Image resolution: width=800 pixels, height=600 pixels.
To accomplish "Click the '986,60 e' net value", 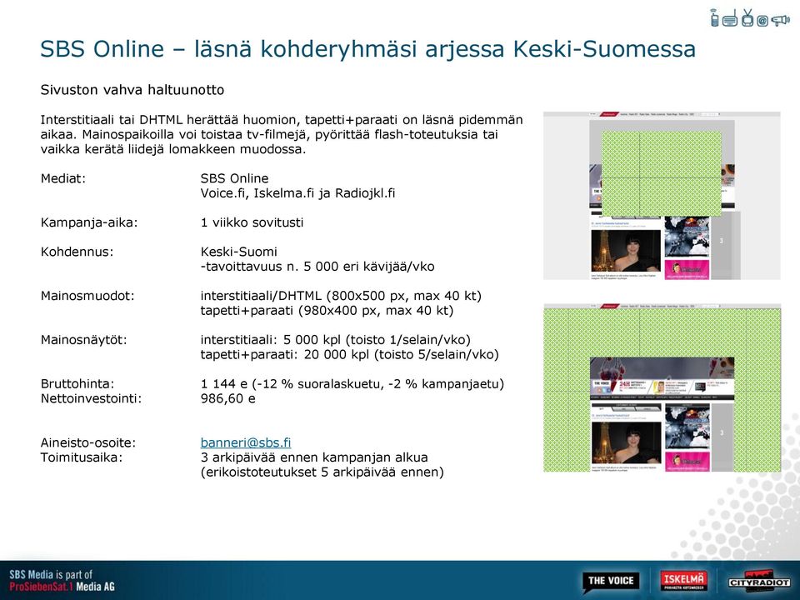I will tap(228, 399).
